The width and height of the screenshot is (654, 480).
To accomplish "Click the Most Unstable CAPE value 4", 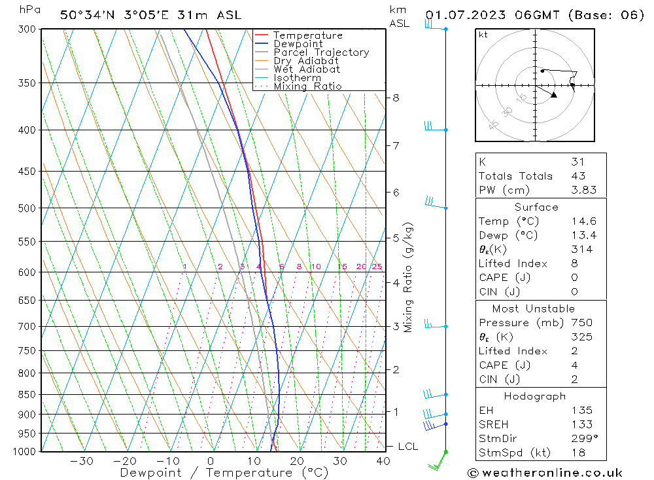I will click(575, 365).
